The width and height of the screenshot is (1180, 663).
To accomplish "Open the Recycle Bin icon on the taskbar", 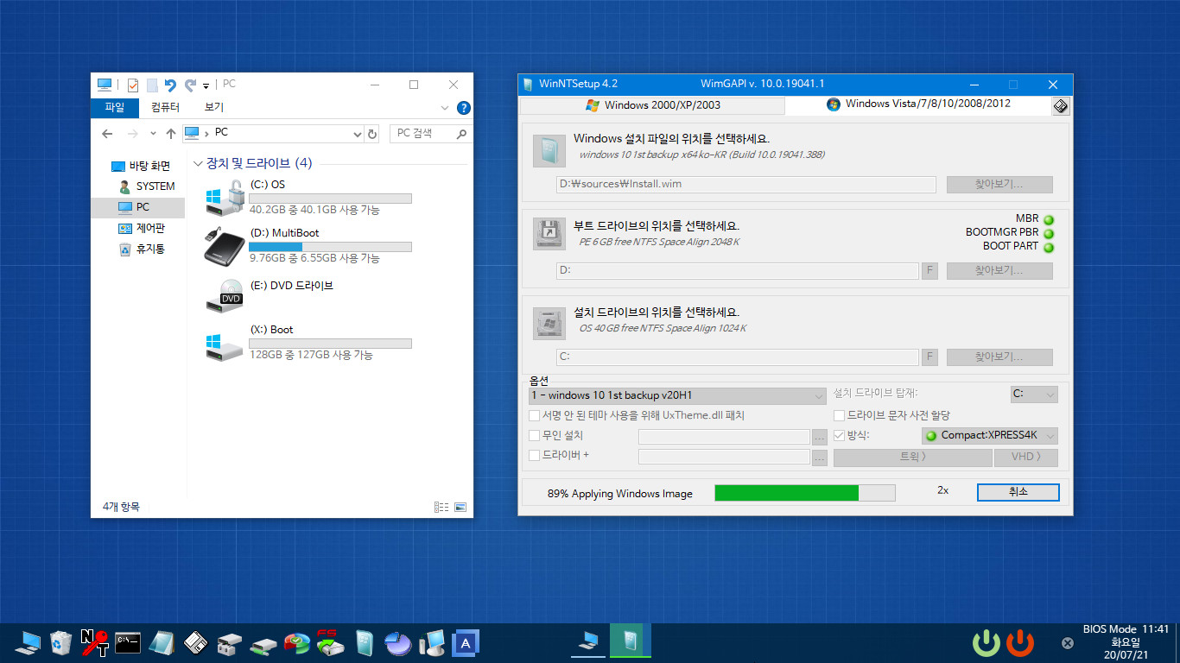I will (x=60, y=642).
